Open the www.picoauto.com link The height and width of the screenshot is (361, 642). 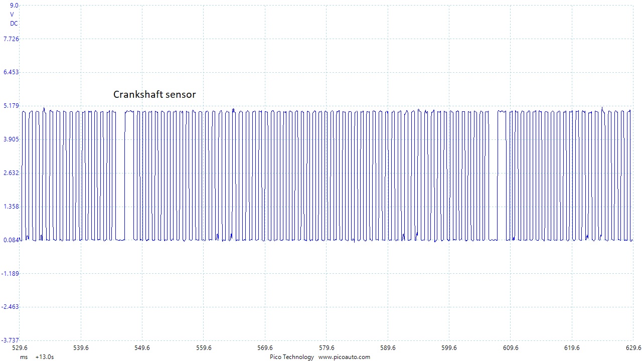[x=344, y=357]
